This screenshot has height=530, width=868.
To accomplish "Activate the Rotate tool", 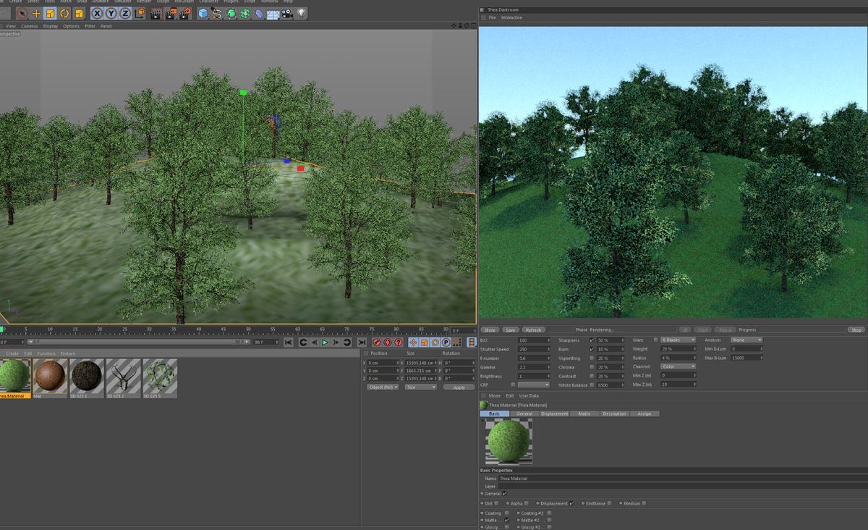I will coord(64,13).
